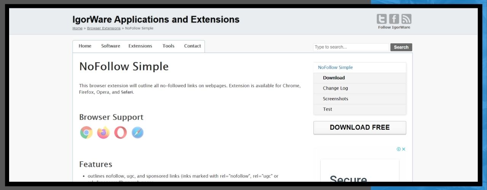Click the Chrome browser icon
The height and width of the screenshot is (190, 487).
[x=86, y=133]
